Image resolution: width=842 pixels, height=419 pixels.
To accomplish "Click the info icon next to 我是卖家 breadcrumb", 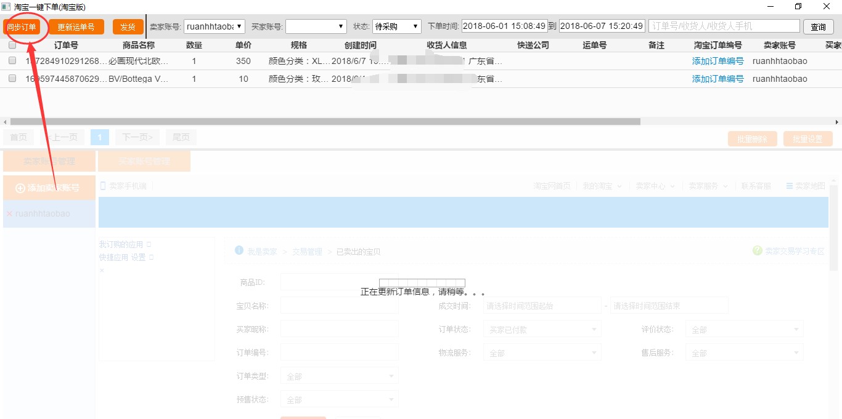I will click(239, 250).
